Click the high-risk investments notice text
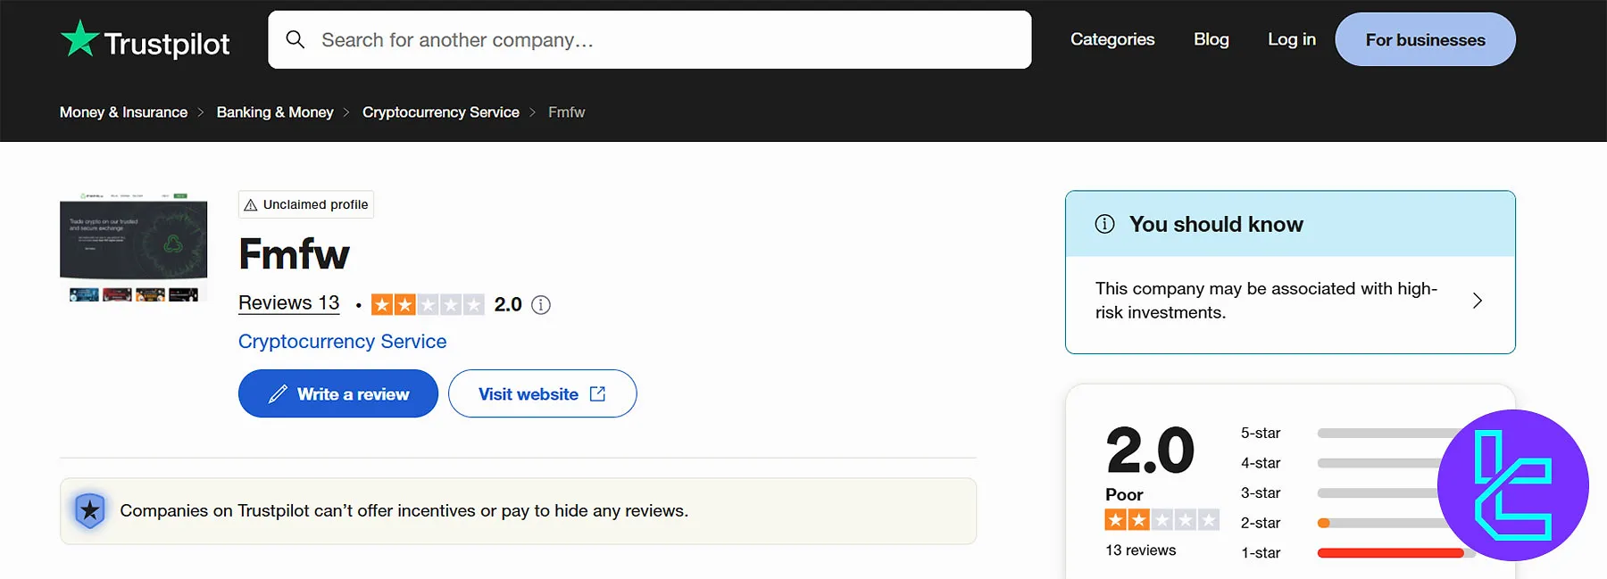The width and height of the screenshot is (1607, 579). click(1266, 301)
